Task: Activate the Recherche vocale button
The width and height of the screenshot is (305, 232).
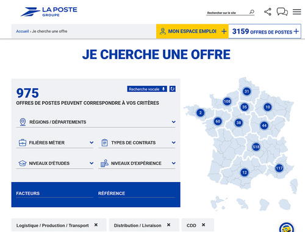Action: (147, 89)
